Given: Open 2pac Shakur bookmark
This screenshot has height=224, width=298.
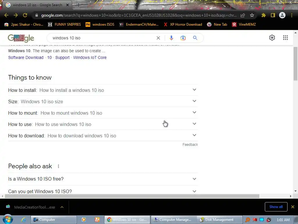Looking at the screenshot, I should 24,24.
